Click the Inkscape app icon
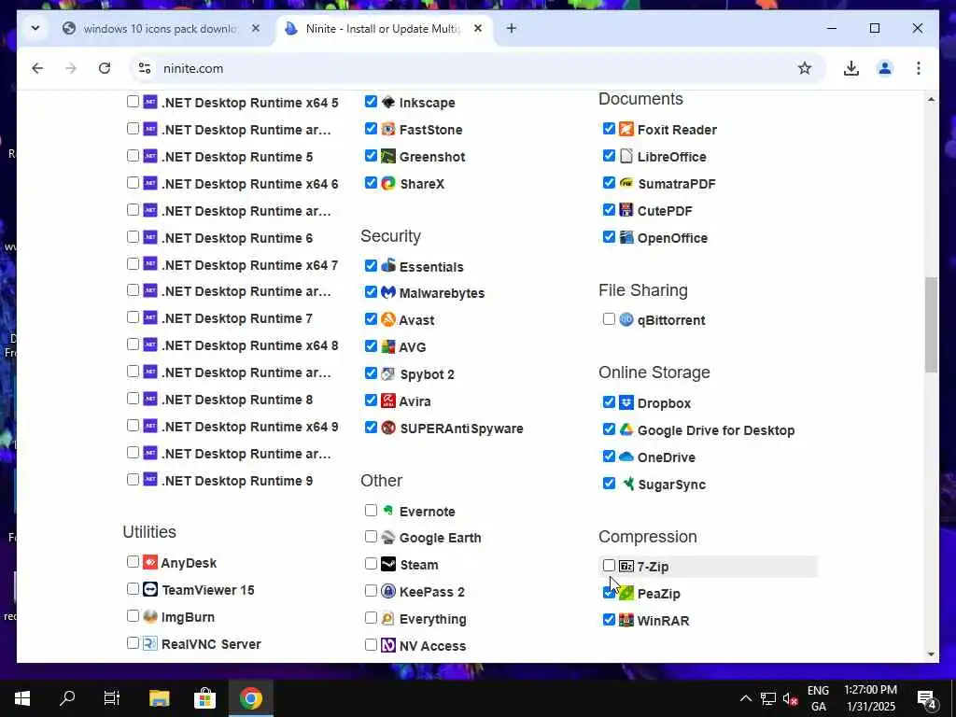956x717 pixels. [388, 102]
